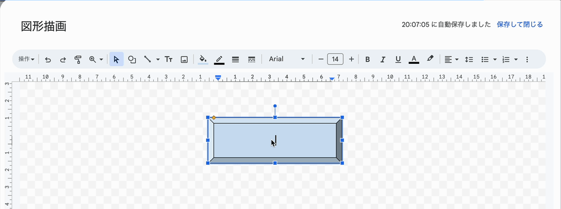
Task: Increase font size with plus
Action: click(x=351, y=59)
